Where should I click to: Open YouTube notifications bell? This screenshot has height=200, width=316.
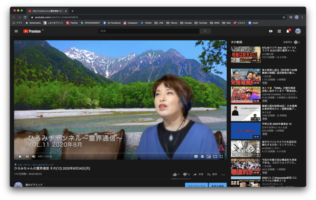coord(288,31)
